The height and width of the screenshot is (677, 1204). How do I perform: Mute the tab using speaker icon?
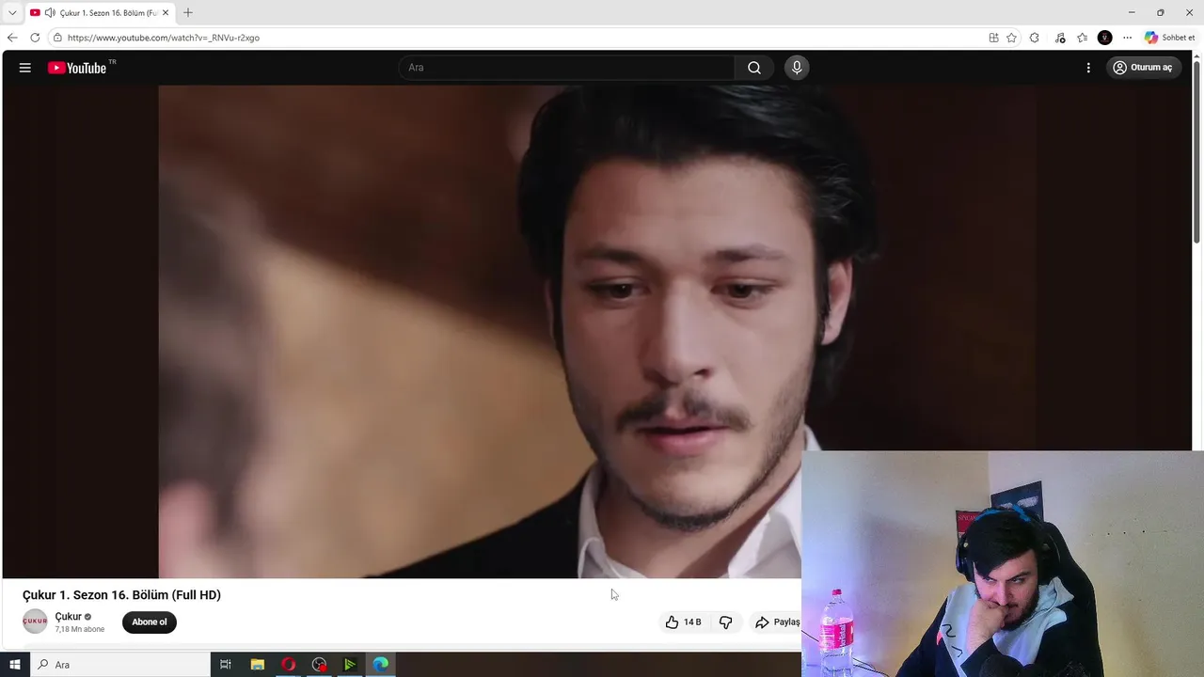pos(50,13)
